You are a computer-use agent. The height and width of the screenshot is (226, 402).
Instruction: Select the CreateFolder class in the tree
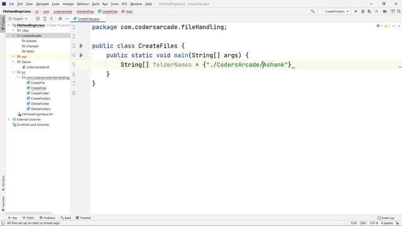click(40, 94)
